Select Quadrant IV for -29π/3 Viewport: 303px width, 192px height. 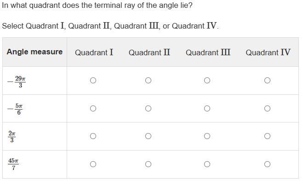[x=267, y=81]
